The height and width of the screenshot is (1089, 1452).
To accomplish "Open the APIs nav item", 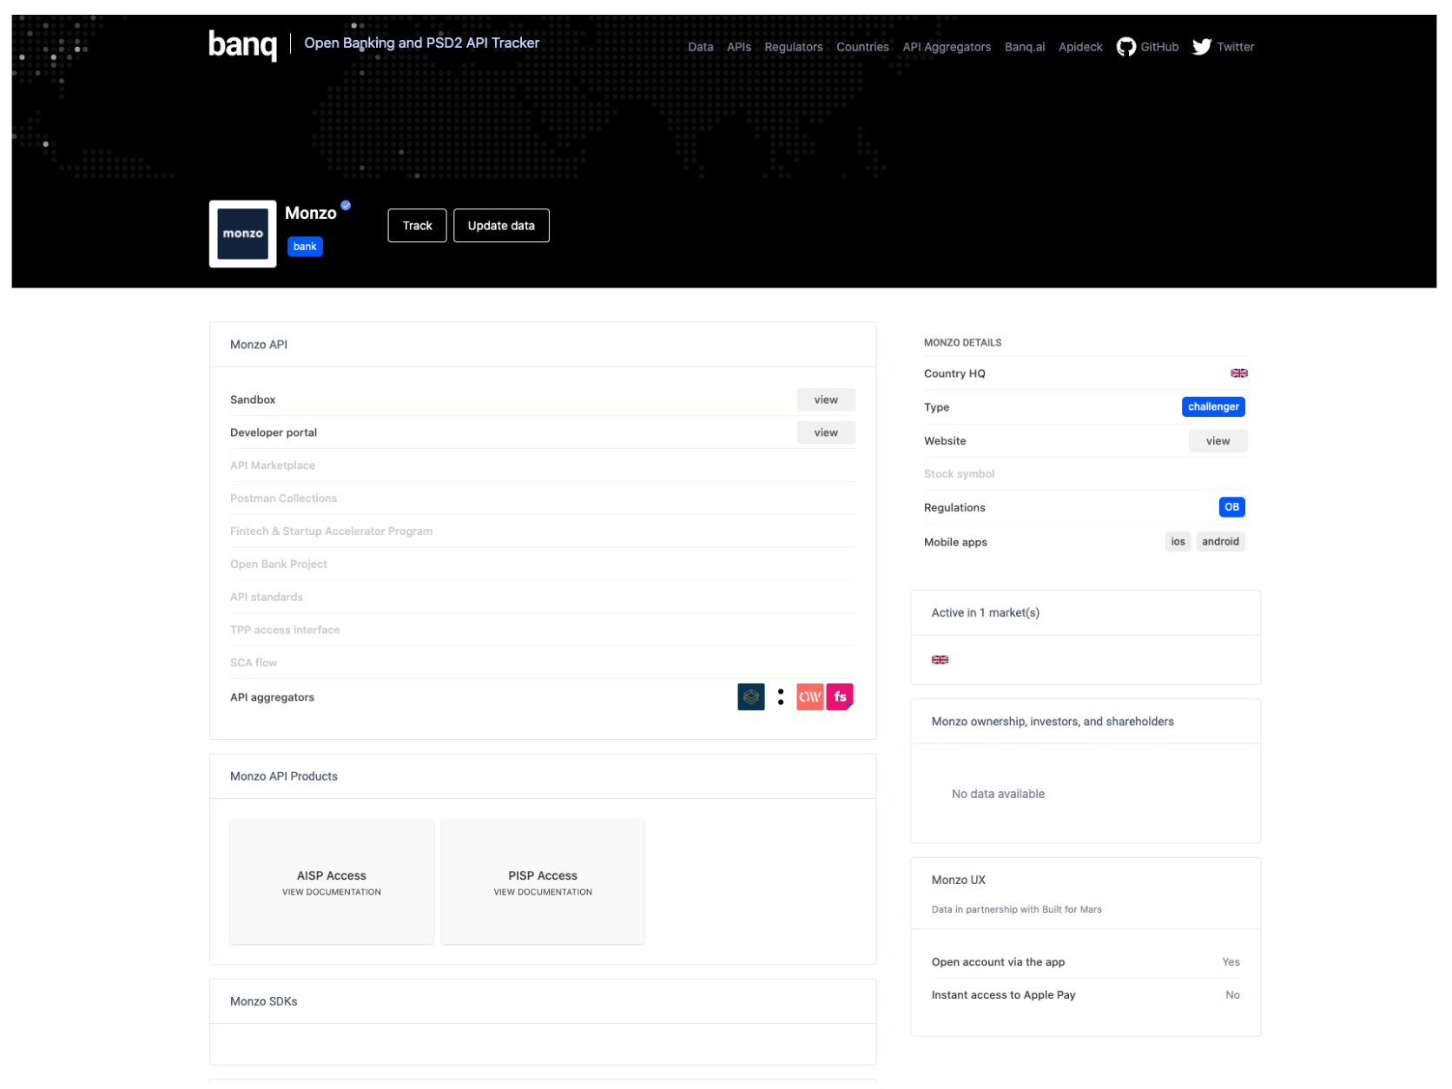I will tap(739, 47).
